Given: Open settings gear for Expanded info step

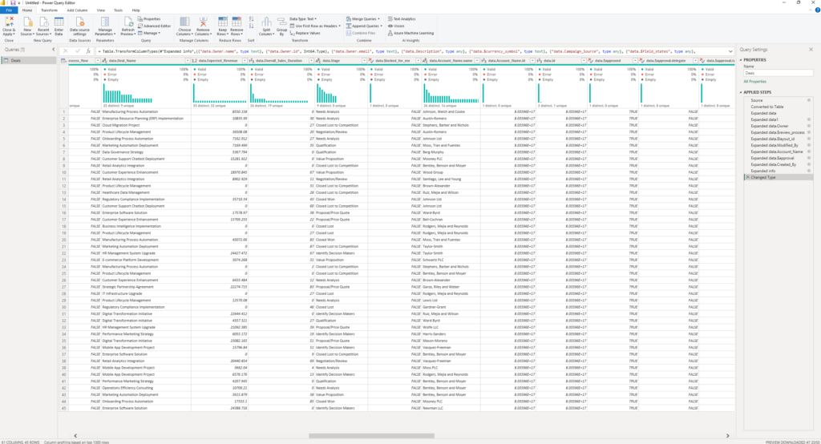Looking at the screenshot, I should click(x=808, y=171).
